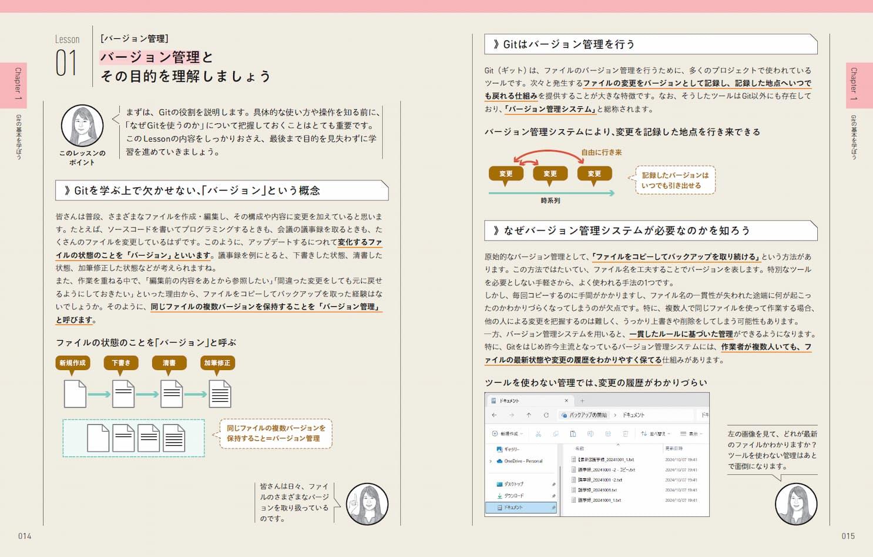Click the right Chapter 1 side tab
The image size is (873, 557).
click(x=859, y=84)
